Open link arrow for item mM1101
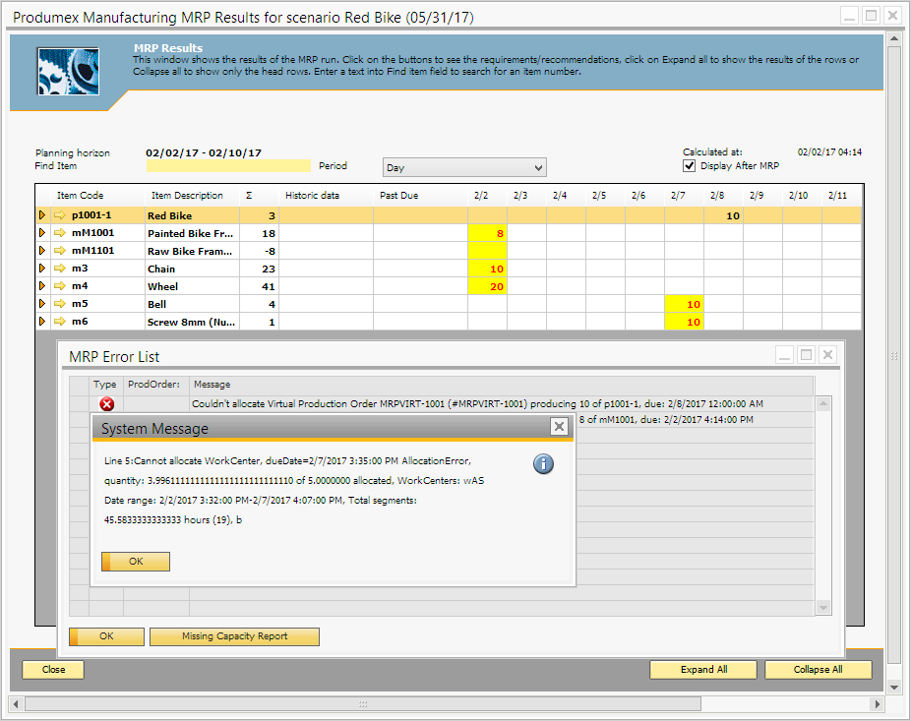 [59, 251]
